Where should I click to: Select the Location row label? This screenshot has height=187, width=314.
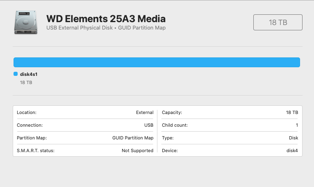(27, 112)
